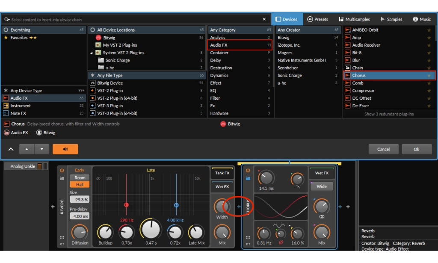The height and width of the screenshot is (263, 438).
Task: Collapse the browser panel with the chevron
Action: [x=11, y=149]
